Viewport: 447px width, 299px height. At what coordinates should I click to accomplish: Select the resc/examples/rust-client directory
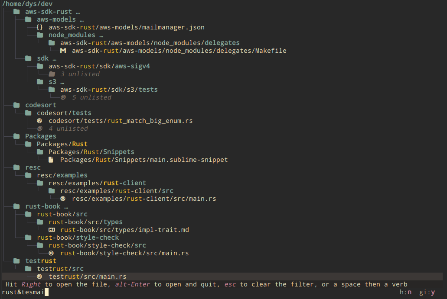(97, 183)
